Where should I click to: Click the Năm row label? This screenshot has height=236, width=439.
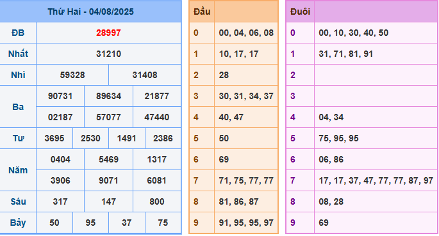click(18, 170)
